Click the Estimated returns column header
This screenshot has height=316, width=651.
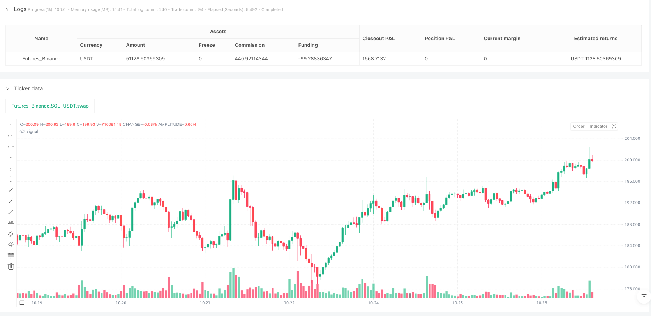[596, 38]
